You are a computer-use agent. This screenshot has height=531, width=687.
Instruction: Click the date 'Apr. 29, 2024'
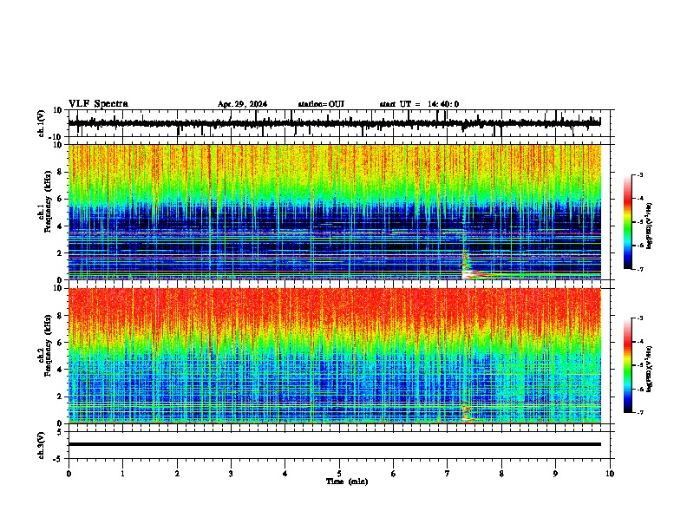(x=242, y=104)
